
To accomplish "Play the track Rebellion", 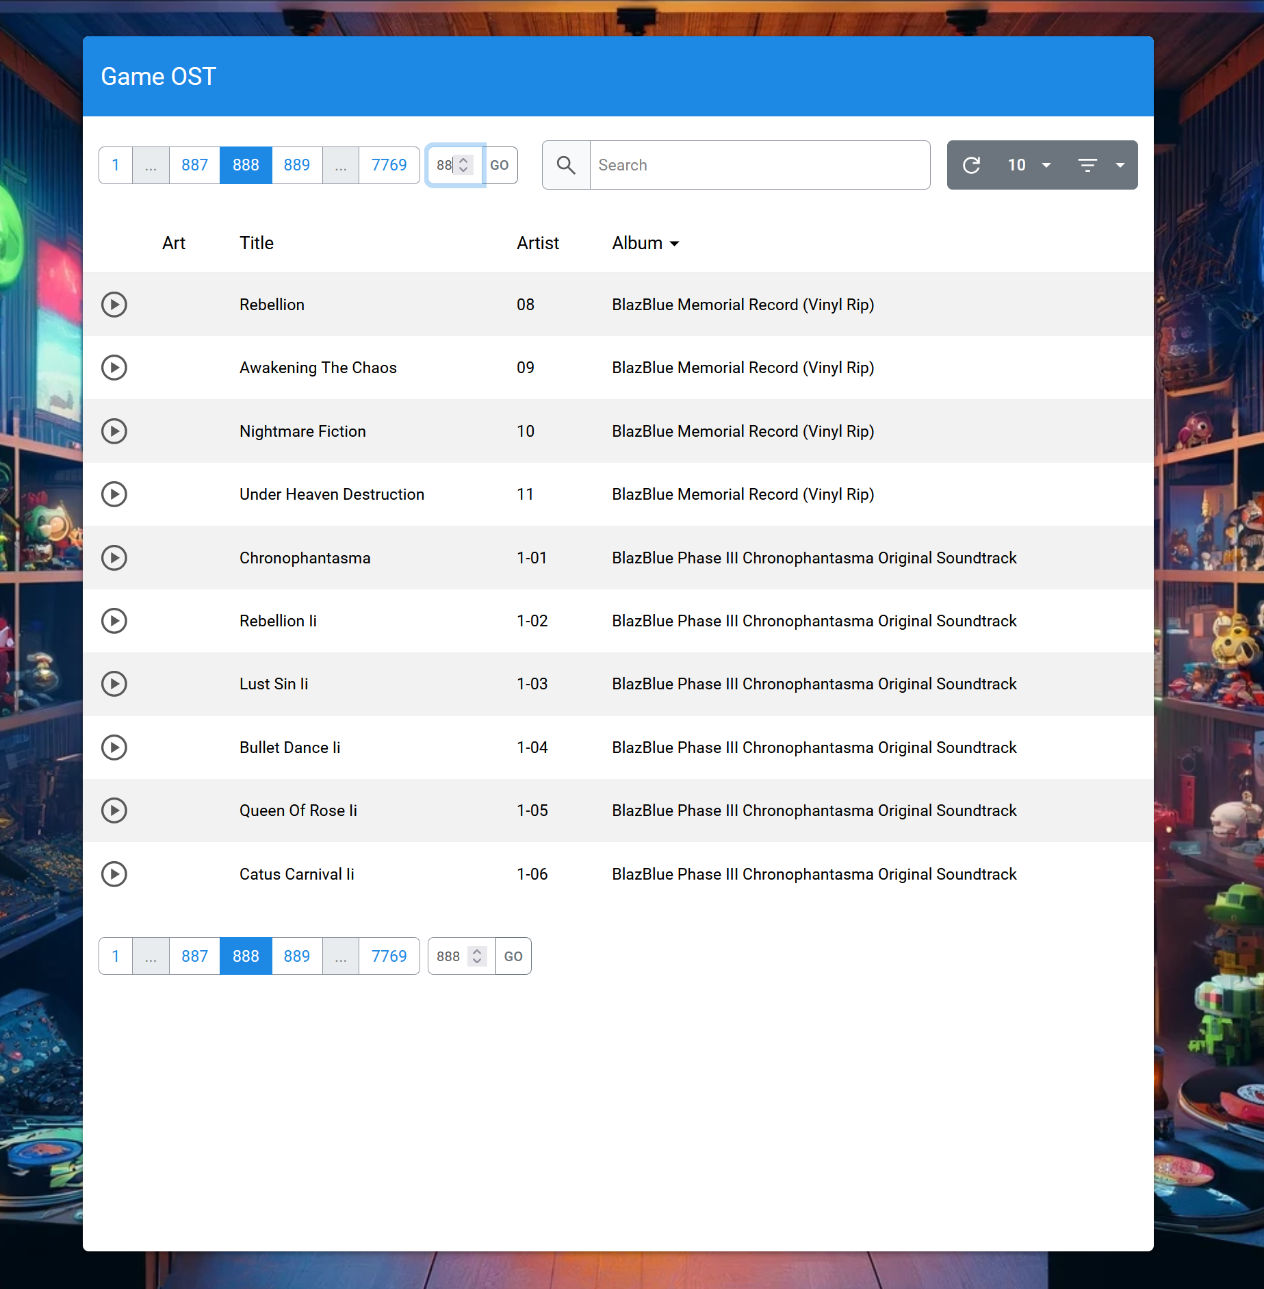I will [114, 305].
